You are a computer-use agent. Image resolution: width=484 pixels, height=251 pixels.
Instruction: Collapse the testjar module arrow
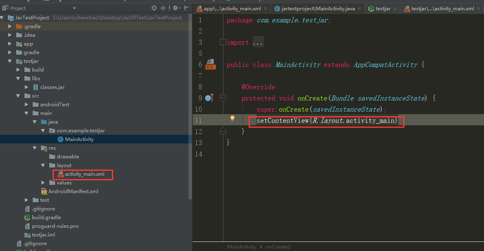10,61
